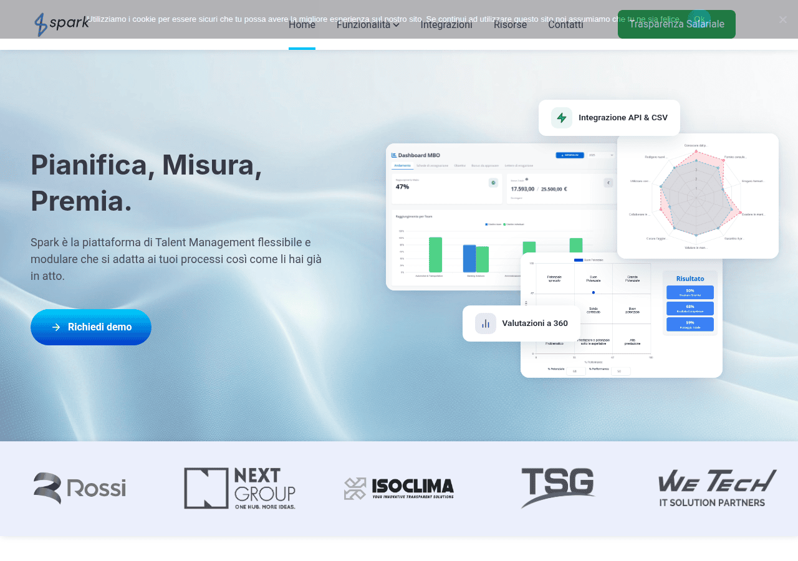Click the Trasparenza Salariale button
The height and width of the screenshot is (561, 798).
point(676,24)
